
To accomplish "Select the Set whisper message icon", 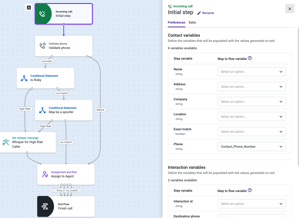I will coord(6,142).
